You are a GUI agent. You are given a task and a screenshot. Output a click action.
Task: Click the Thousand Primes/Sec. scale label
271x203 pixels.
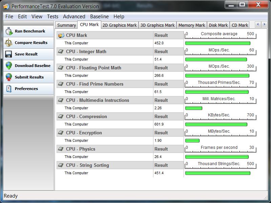pos(219,83)
